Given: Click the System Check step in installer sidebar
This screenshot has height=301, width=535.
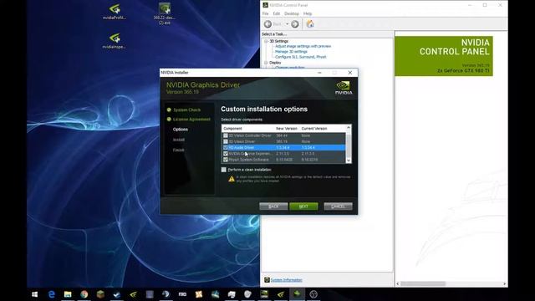Looking at the screenshot, I should click(x=186, y=110).
